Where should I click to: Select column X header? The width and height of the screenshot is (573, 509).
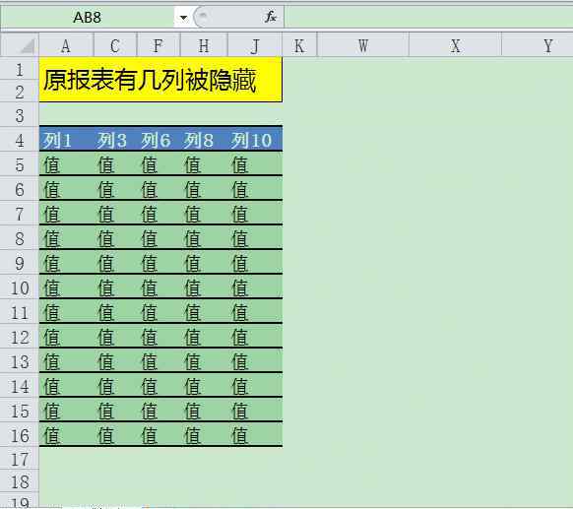[455, 45]
